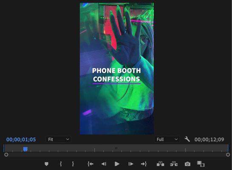Screen dimensions: 232x170
Task: Open the wrench Settings menu
Action: [x=187, y=139]
